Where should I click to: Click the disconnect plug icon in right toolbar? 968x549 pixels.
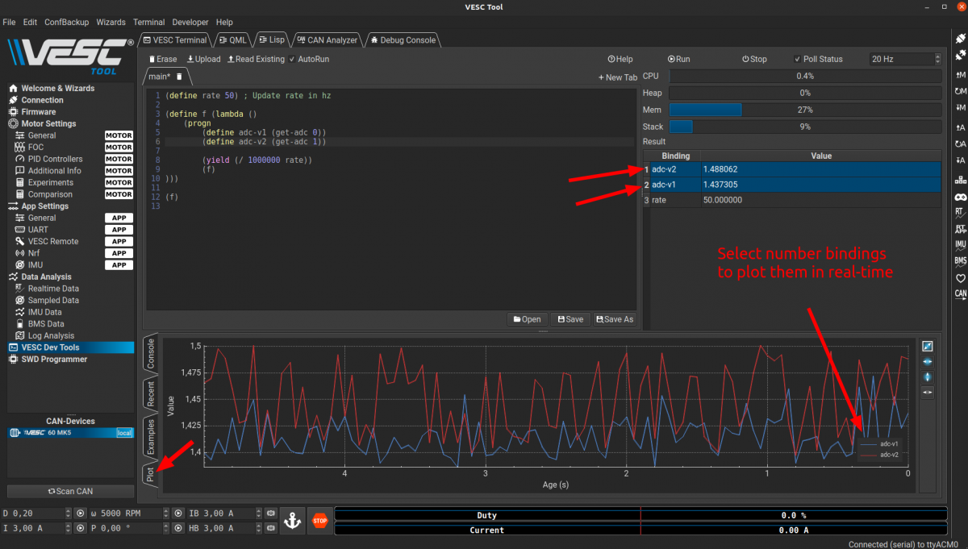click(x=960, y=56)
